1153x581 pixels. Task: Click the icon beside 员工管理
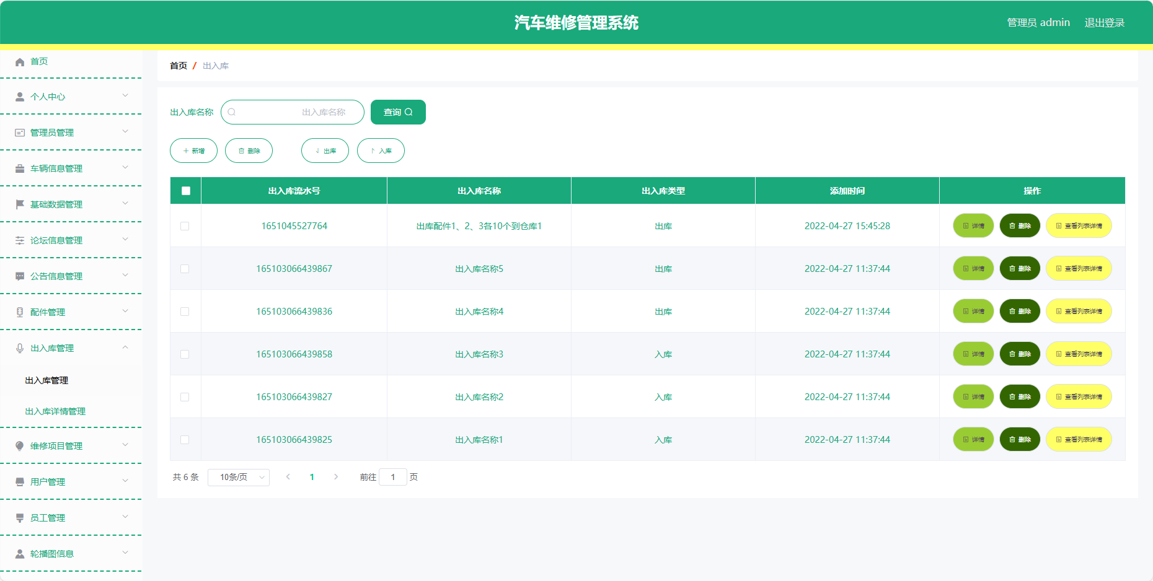click(20, 518)
